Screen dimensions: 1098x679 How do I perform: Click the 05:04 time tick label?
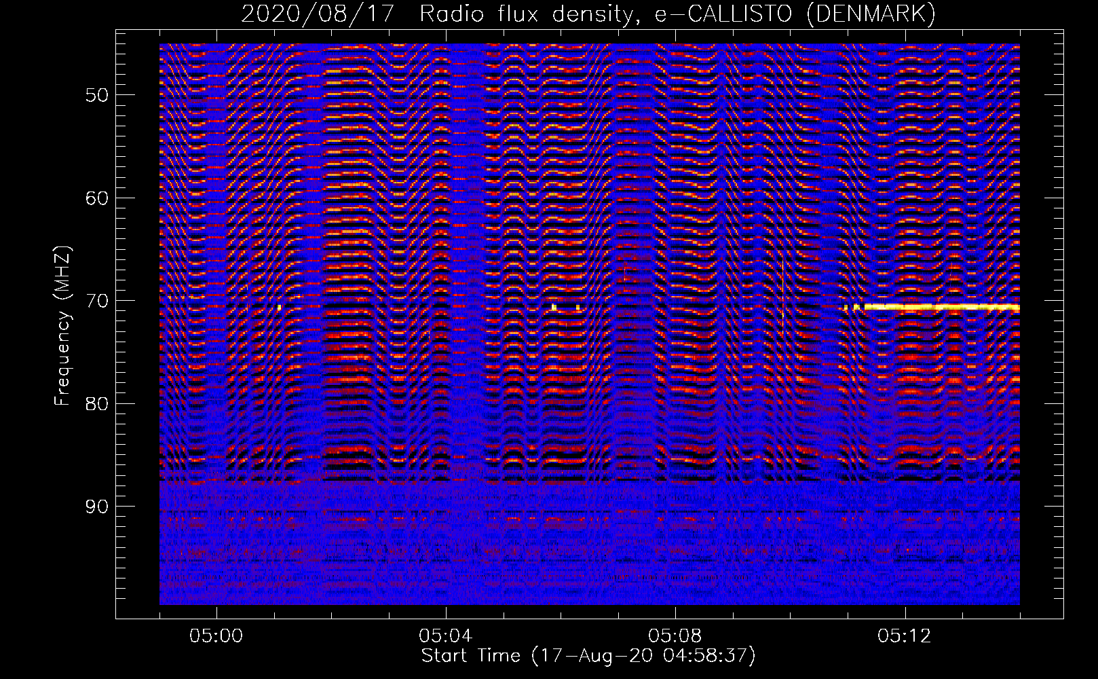[x=446, y=636]
